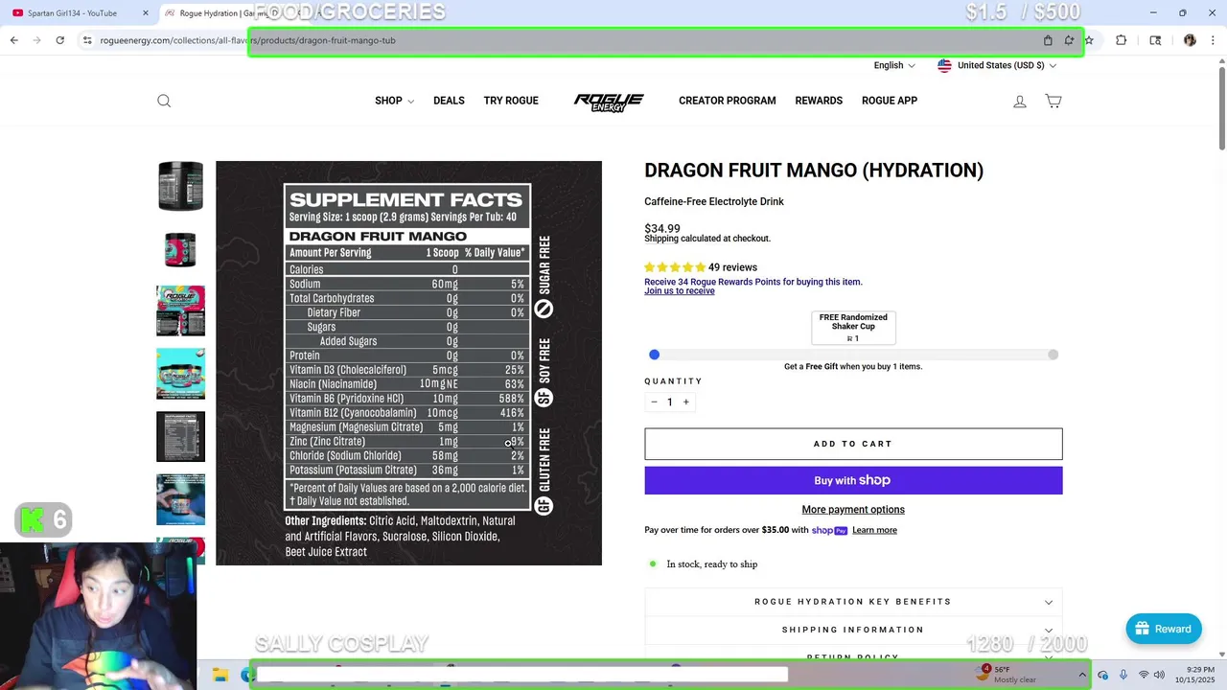Image resolution: width=1227 pixels, height=690 pixels.
Task: Increase quantity with plus button
Action: (x=685, y=402)
